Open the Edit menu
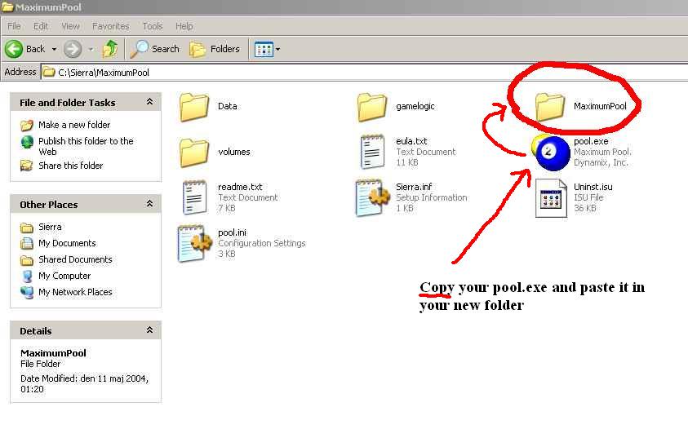The width and height of the screenshot is (688, 438). point(41,26)
